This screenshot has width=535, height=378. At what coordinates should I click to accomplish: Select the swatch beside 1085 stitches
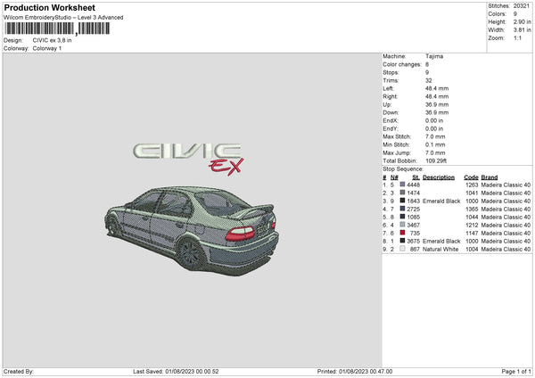point(402,217)
